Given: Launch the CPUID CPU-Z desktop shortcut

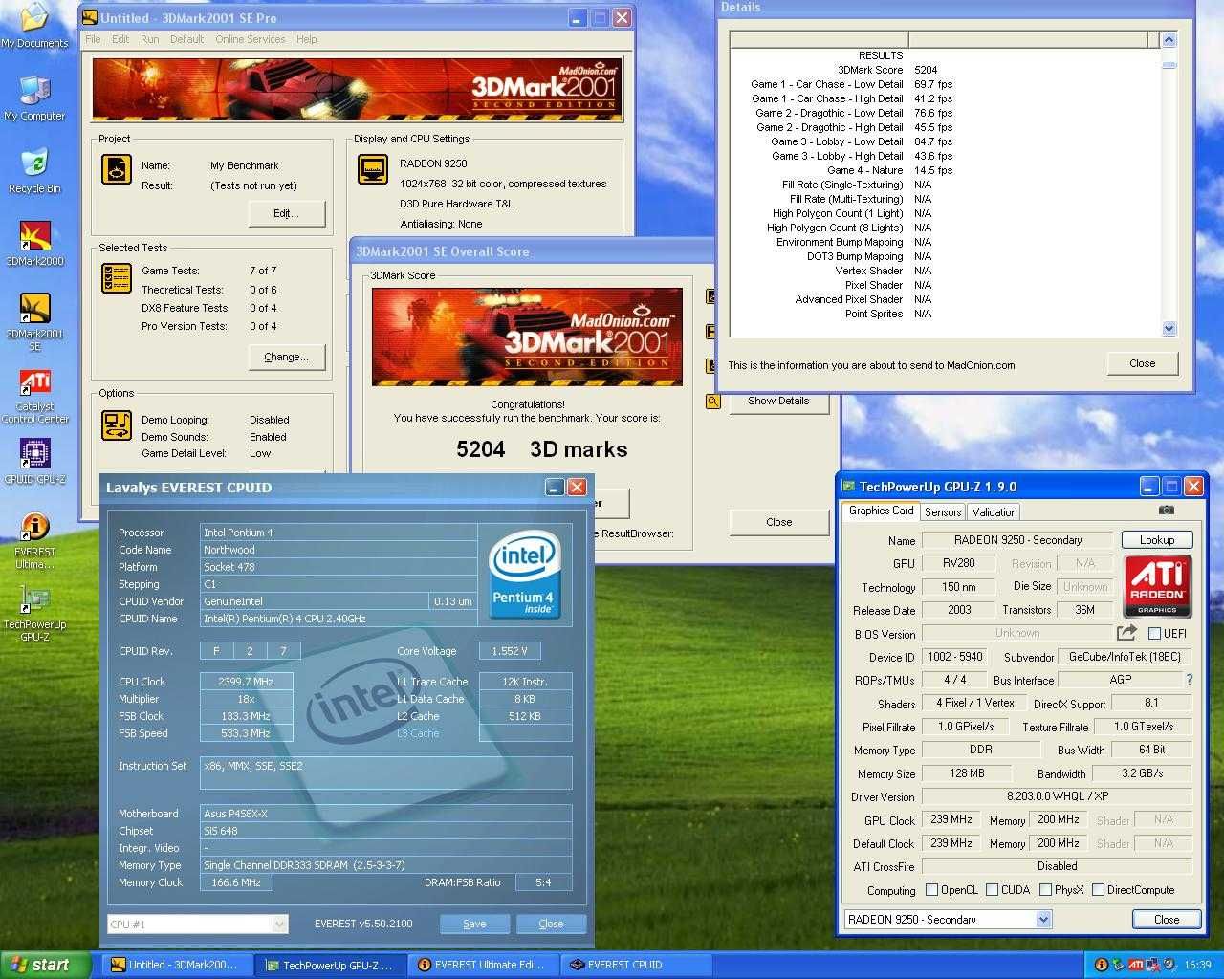Looking at the screenshot, I should point(34,461).
